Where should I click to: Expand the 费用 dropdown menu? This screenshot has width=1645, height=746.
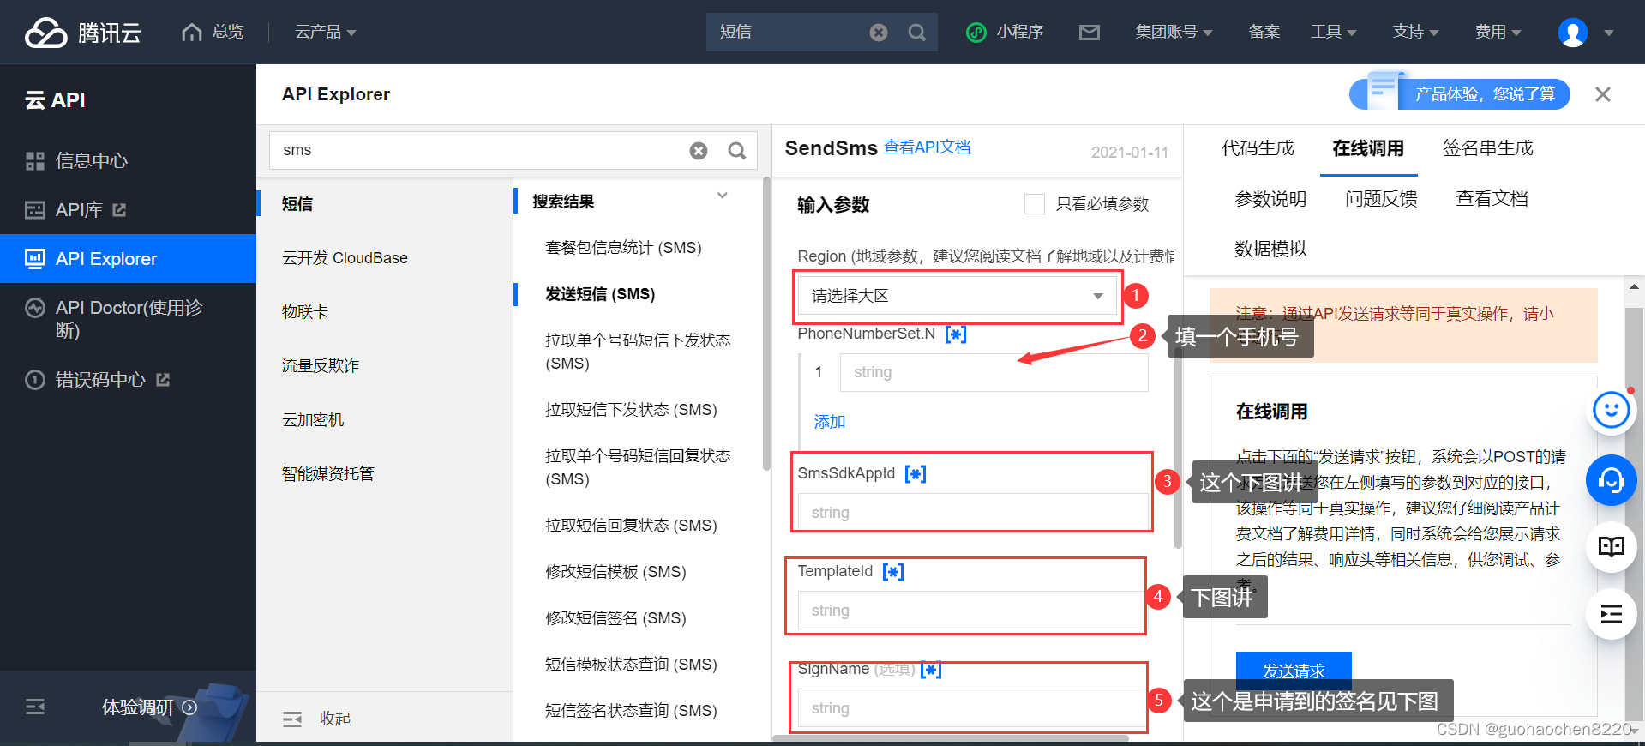coord(1498,33)
